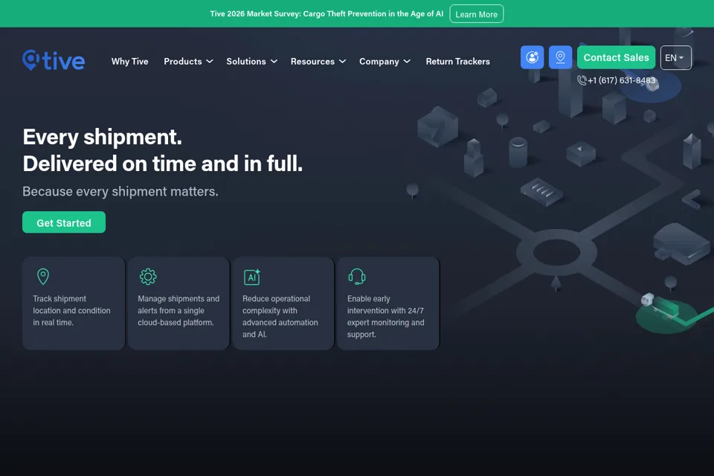Click 'Manage shipments and alerts' card text
The height and width of the screenshot is (476, 714).
178,311
